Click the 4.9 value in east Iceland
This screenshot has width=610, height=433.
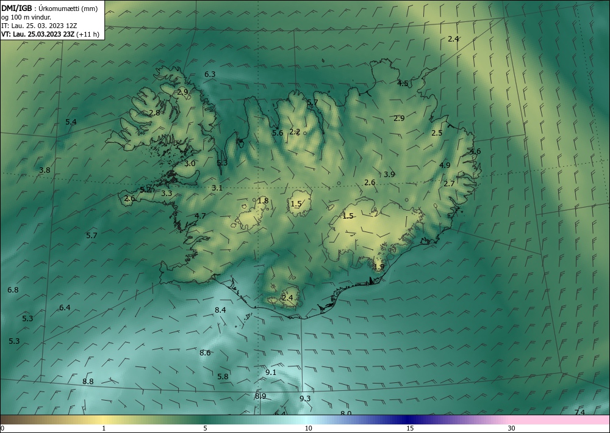[x=445, y=165]
